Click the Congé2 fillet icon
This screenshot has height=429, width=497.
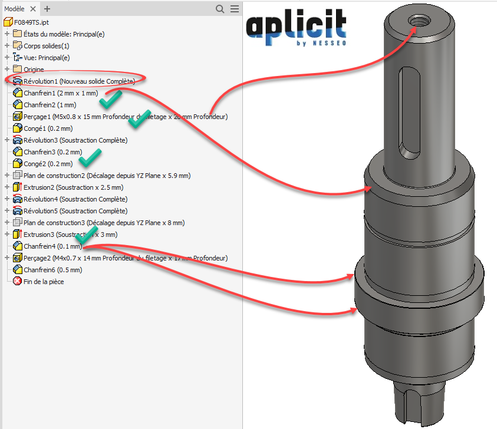[18, 163]
